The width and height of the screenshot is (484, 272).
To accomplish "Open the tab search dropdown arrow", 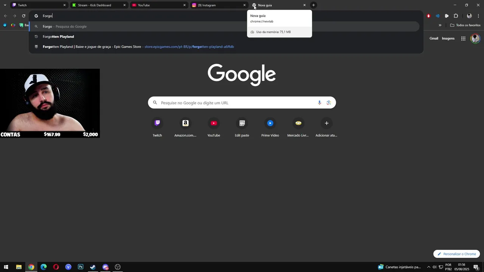I will 5,5.
